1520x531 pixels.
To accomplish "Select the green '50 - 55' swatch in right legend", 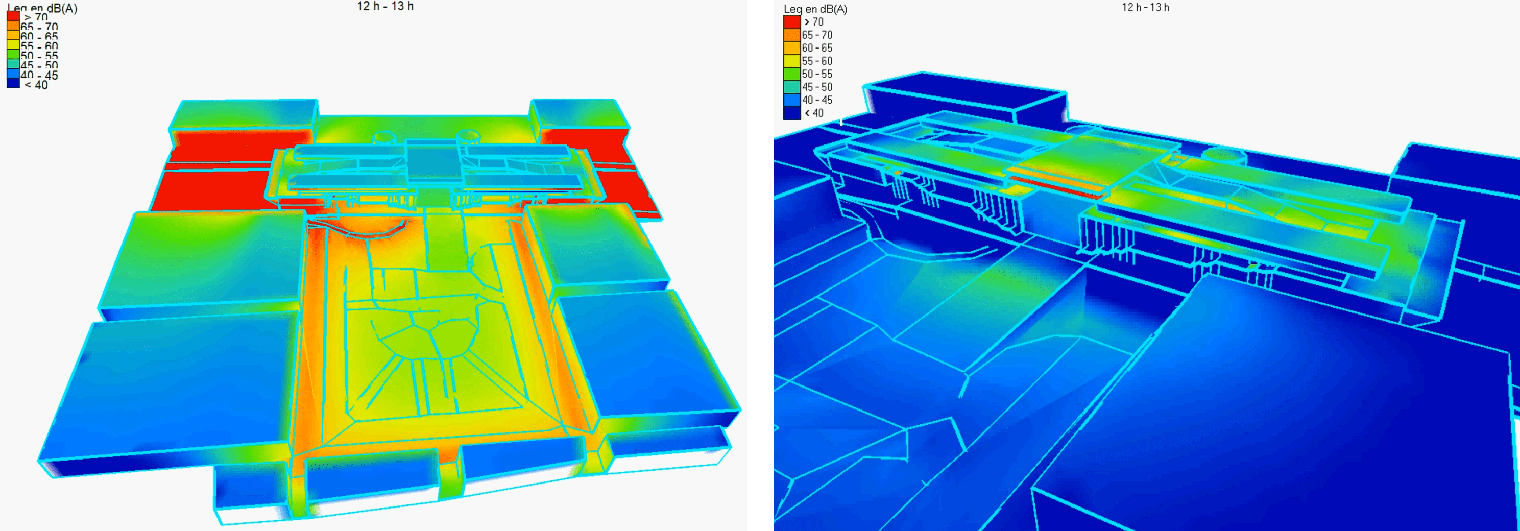I will pos(792,74).
